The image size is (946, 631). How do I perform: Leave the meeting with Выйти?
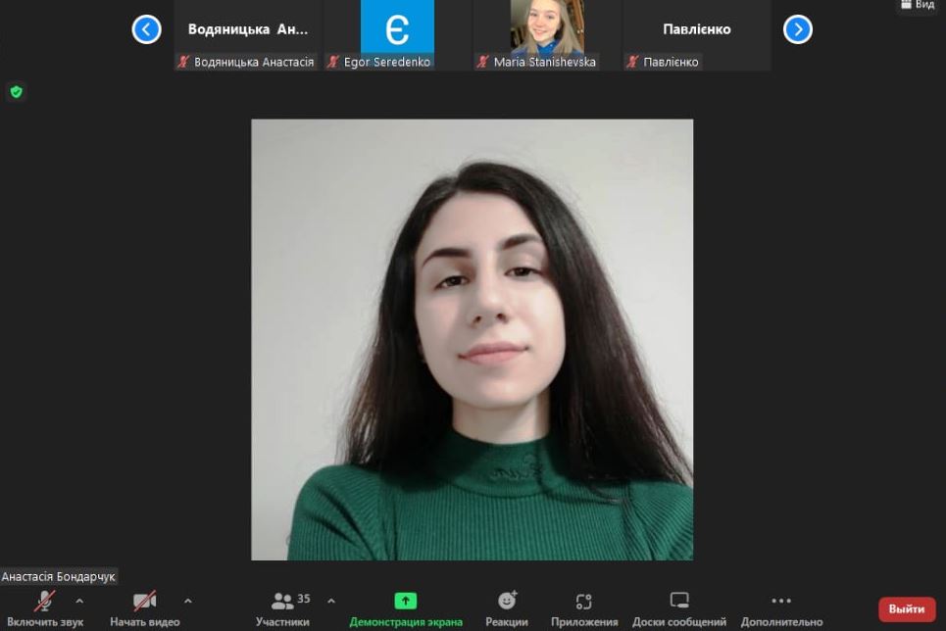(907, 609)
